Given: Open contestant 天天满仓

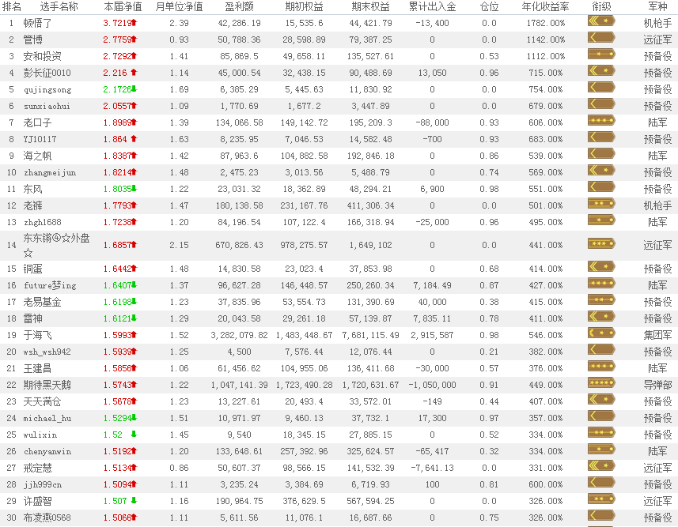Looking at the screenshot, I should coord(43,401).
